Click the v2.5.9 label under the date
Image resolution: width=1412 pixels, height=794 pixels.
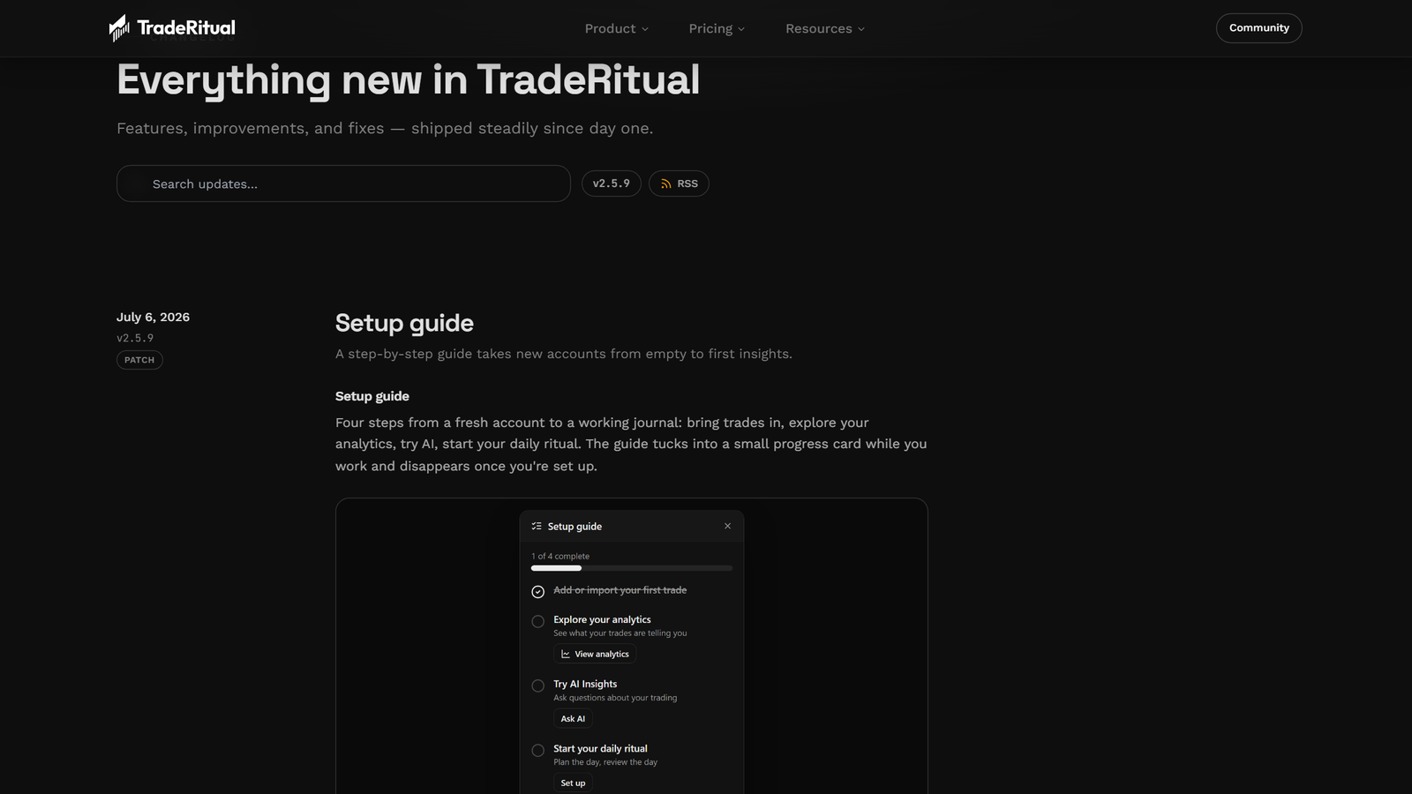click(135, 338)
